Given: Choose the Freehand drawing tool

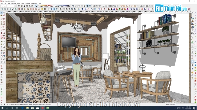Looking at the screenshot, I should click(x=4, y=19).
